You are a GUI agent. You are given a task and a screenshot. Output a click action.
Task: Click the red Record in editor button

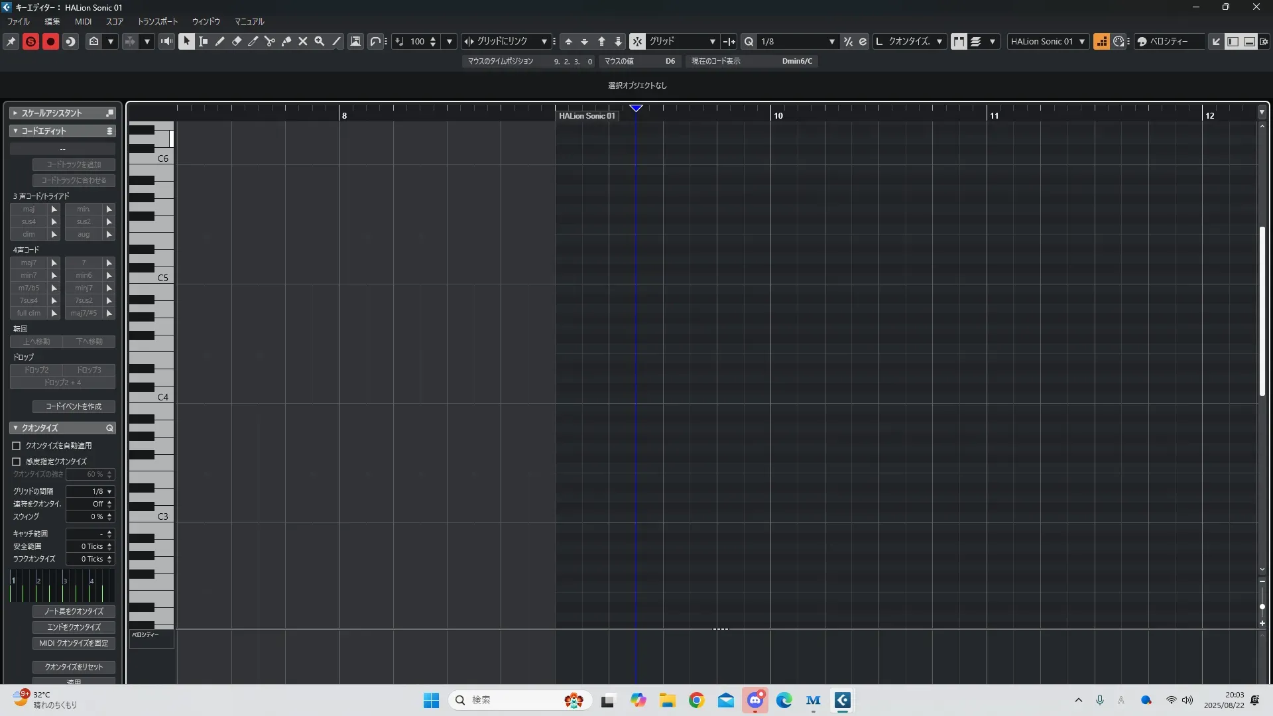point(50,41)
